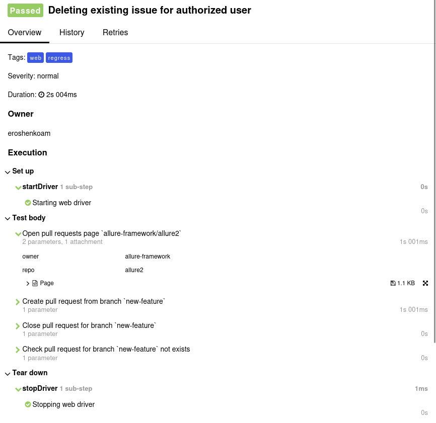Click the green check beside Starting web driver
This screenshot has height=423, width=436.
[28, 203]
